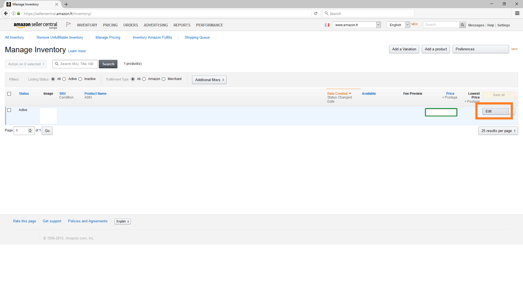
Task: Open the Manage Pricing link
Action: coord(108,38)
